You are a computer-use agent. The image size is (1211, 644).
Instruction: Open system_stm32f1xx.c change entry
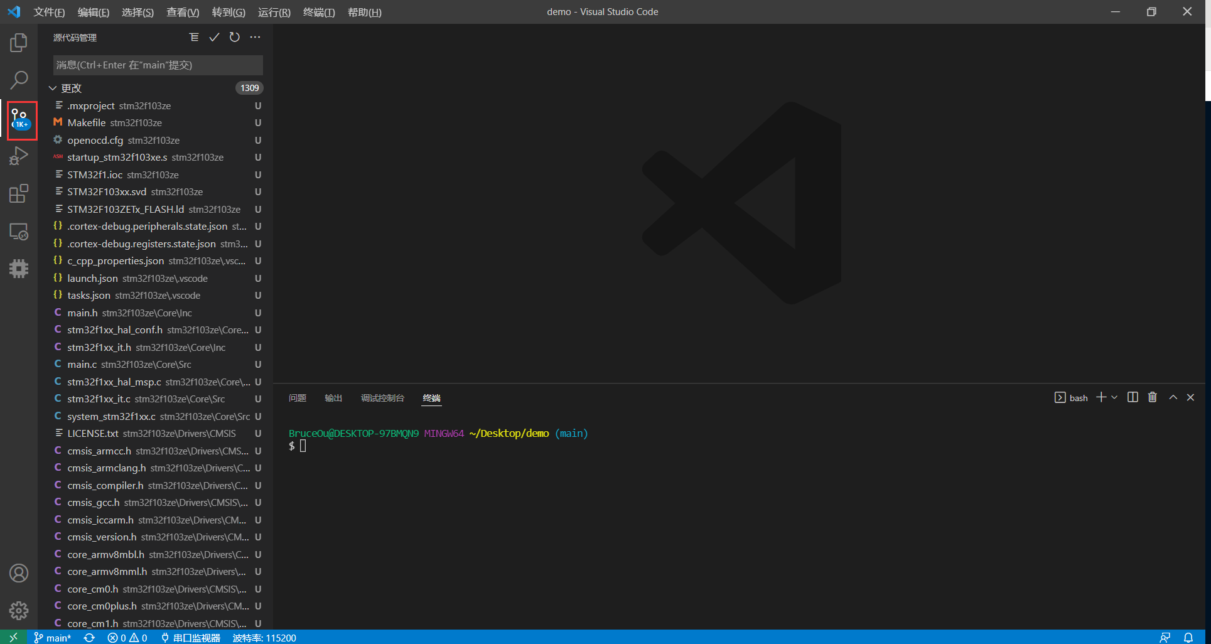point(156,416)
